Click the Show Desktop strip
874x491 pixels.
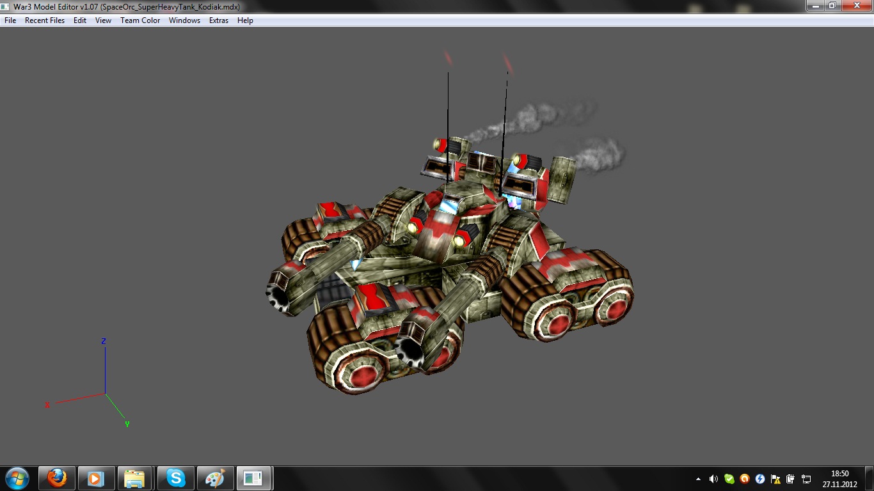coord(870,478)
